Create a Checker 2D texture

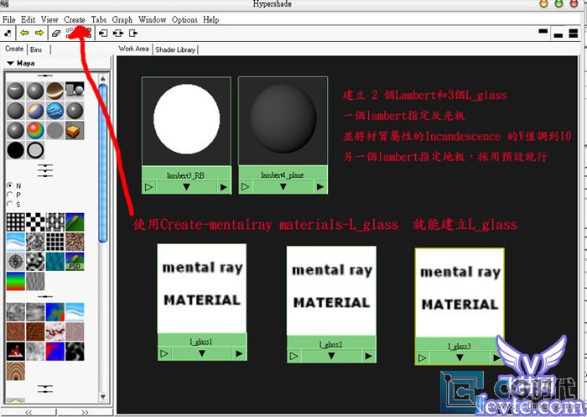pos(35,222)
